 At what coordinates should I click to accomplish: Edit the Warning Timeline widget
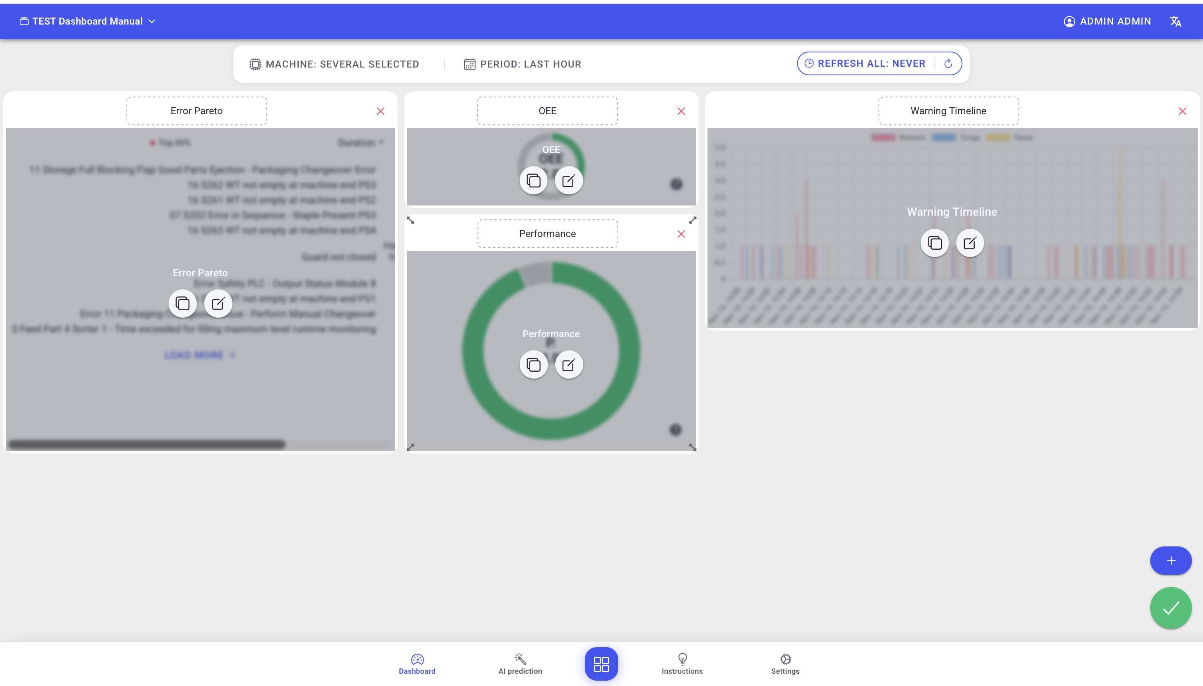tap(970, 243)
